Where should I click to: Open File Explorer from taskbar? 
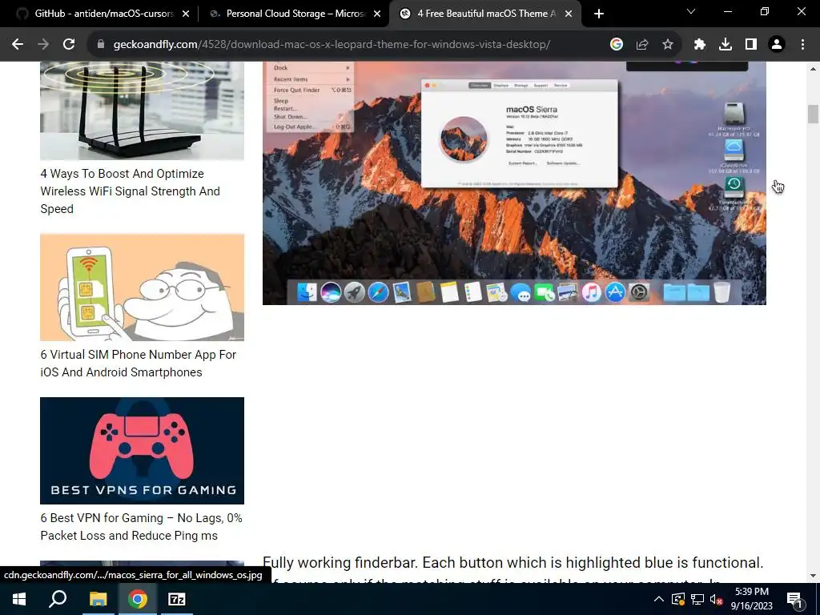(x=98, y=599)
